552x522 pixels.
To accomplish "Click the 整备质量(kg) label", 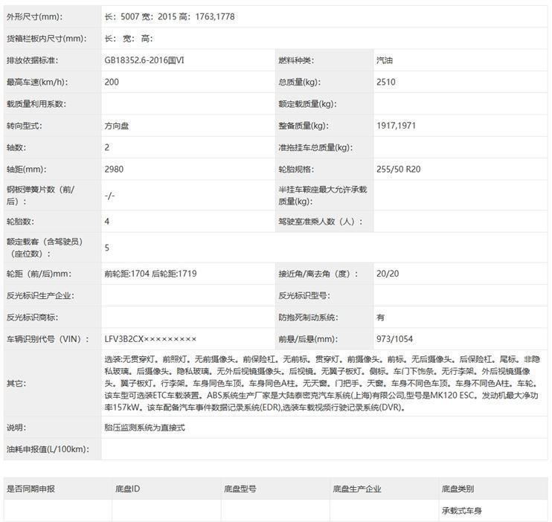I will click(304, 126).
